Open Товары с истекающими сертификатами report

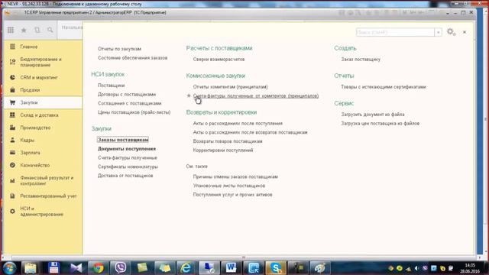[384, 86]
